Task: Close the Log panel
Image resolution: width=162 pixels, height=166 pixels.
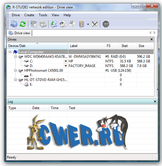Action: pyautogui.click(x=155, y=101)
